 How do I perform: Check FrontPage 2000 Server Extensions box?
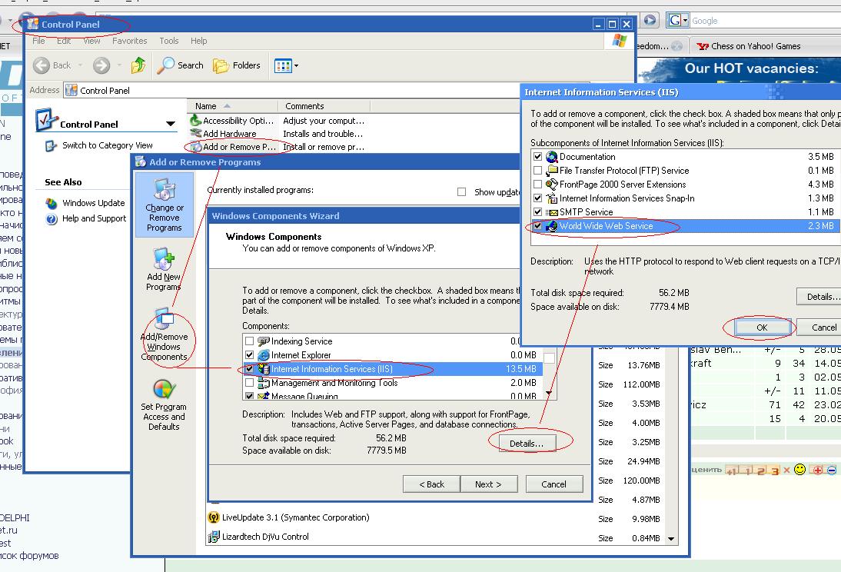click(538, 185)
